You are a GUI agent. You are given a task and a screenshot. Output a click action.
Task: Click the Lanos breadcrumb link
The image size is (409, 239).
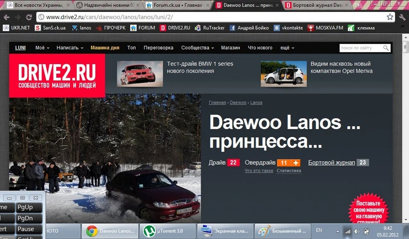pos(256,102)
